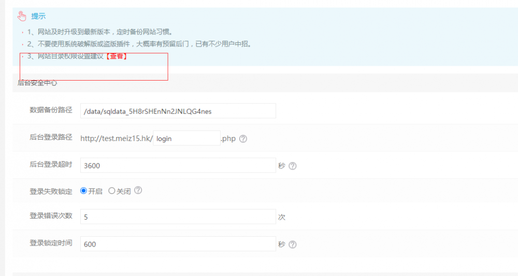Click the 次 unit after error count

coord(282,217)
